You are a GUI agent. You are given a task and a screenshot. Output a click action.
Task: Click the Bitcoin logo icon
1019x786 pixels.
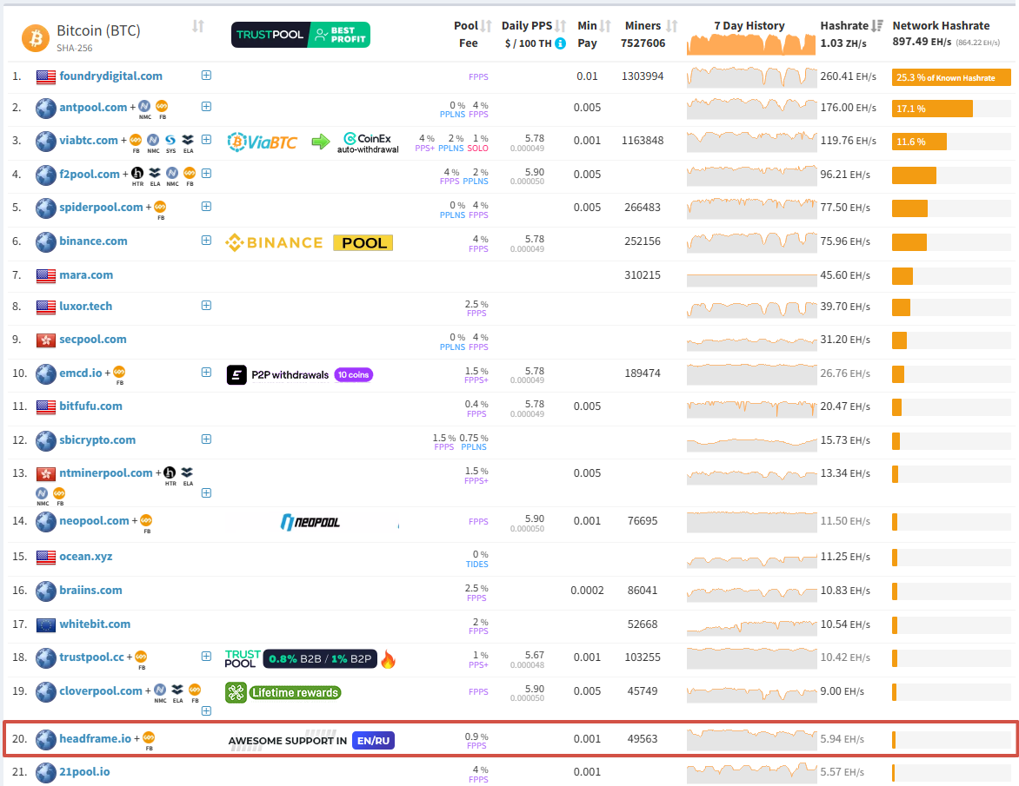(x=36, y=38)
